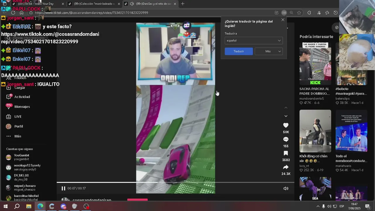This screenshot has height=211, width=375.
Task: Close the translate page popup
Action: (283, 20)
